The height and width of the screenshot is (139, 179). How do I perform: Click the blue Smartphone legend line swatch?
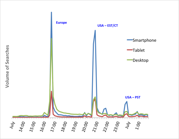coord(130,40)
